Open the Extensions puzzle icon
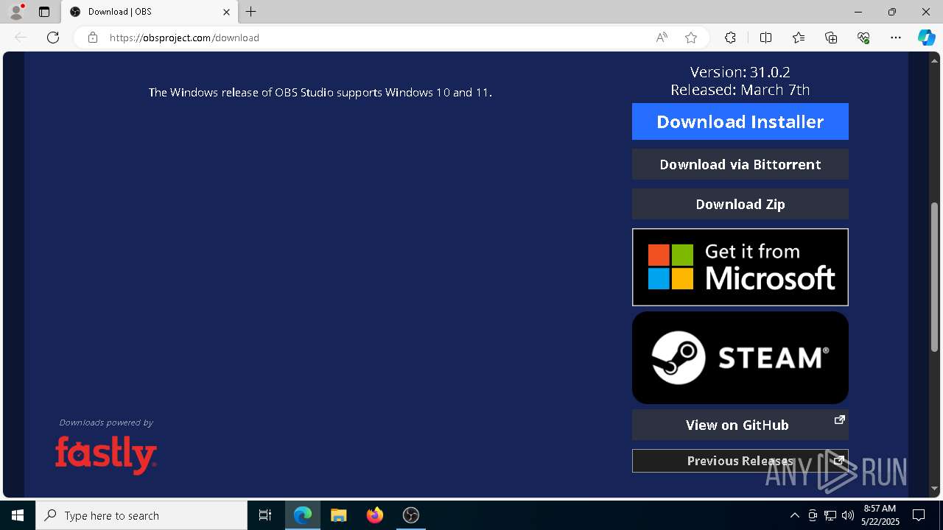This screenshot has width=943, height=530. coord(730,38)
